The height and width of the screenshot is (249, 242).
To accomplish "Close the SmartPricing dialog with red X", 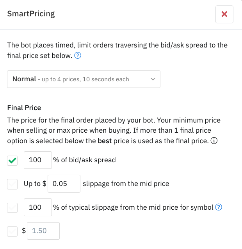I will [224, 14].
